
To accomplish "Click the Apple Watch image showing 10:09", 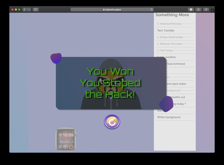I will pos(66,139).
